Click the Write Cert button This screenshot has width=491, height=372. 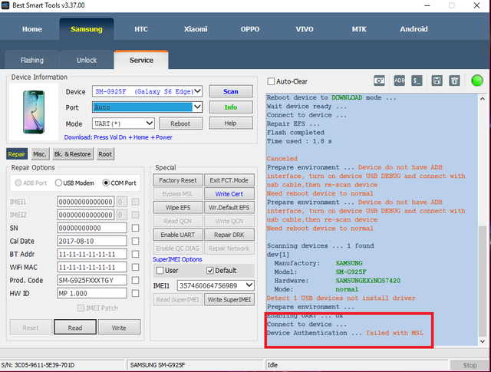[229, 194]
